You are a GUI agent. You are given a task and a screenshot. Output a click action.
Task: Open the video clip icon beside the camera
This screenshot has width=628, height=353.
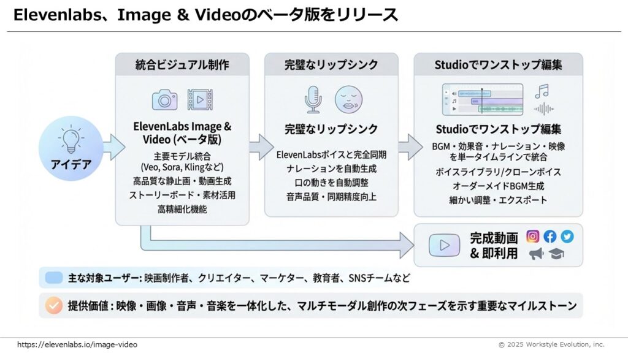199,99
